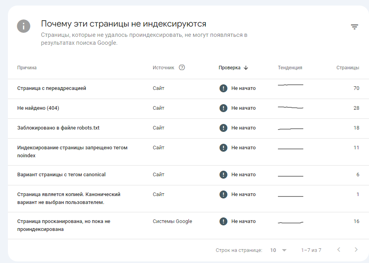Open the filter icon at top right
The height and width of the screenshot is (263, 369).
[354, 26]
